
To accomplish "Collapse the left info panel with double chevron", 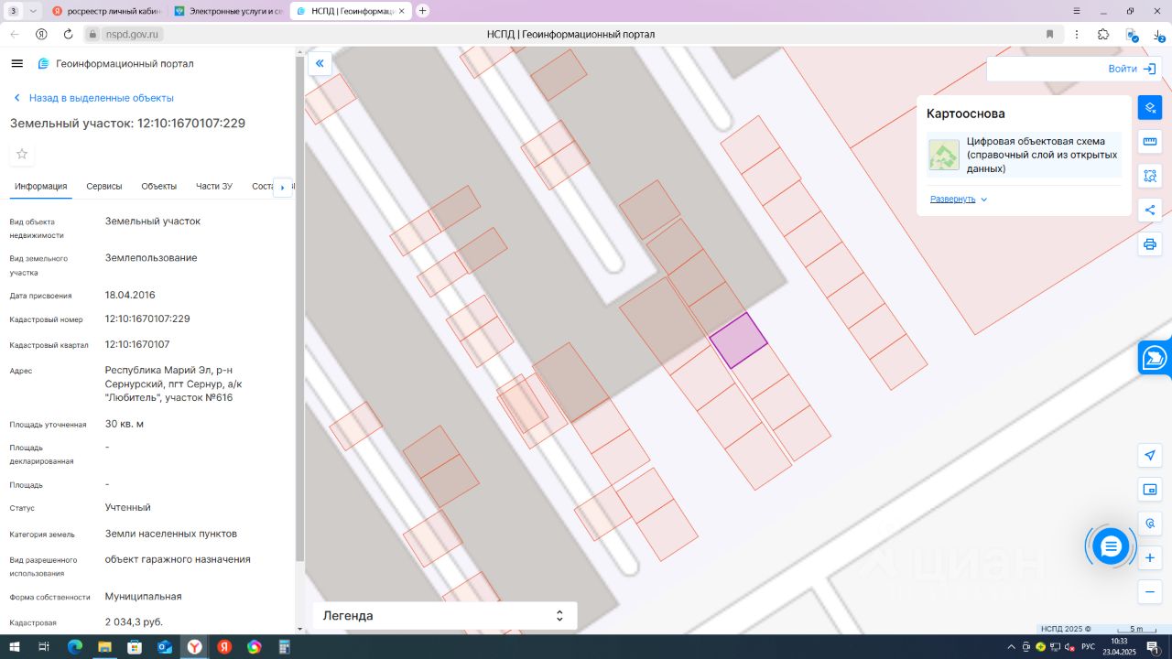I will (x=320, y=63).
